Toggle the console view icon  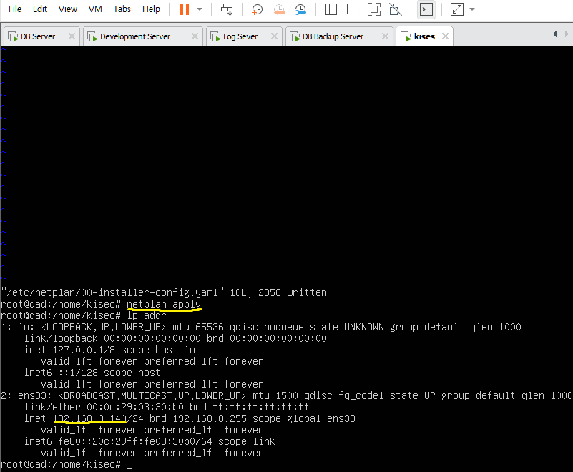click(426, 9)
